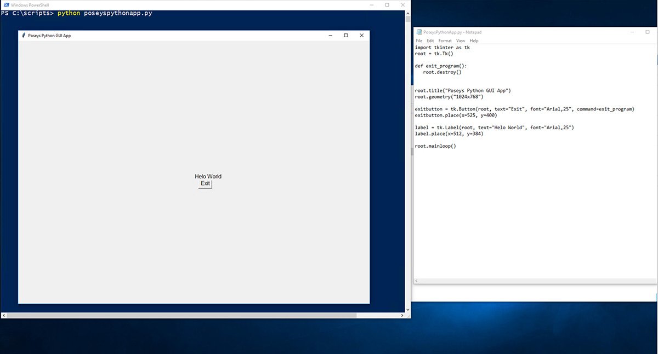Open the File menu in Notepad
Viewport: 658px width, 354px height.
[419, 40]
